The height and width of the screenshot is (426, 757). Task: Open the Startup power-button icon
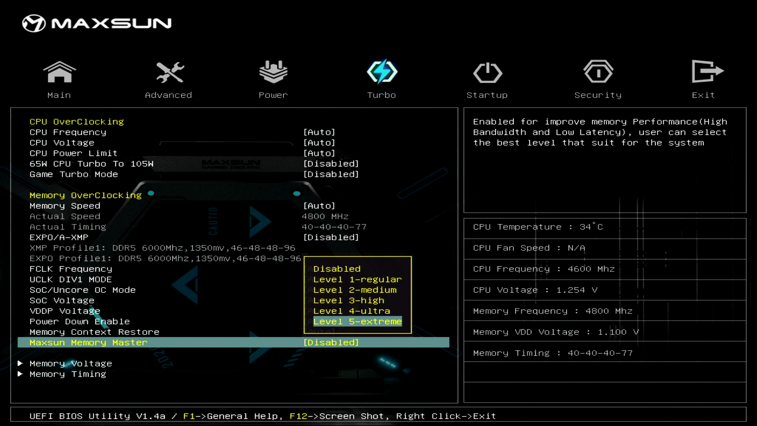coord(487,73)
